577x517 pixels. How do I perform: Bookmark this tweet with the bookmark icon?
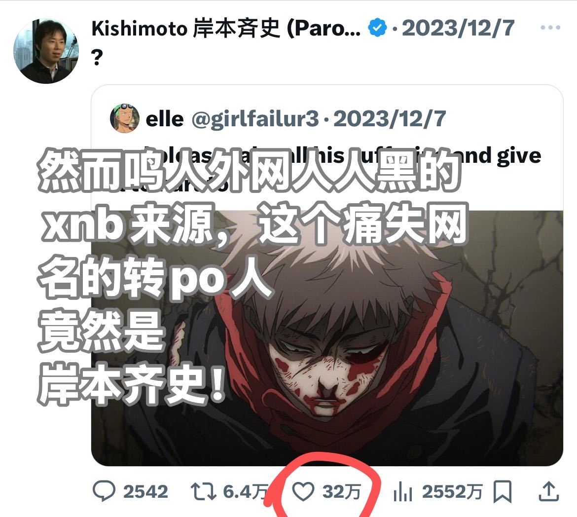(503, 491)
